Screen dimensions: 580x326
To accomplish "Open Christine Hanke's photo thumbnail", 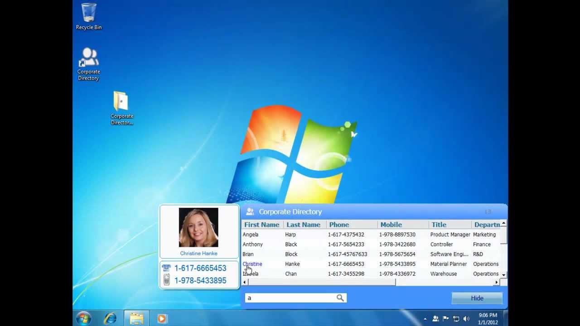I will point(198,227).
